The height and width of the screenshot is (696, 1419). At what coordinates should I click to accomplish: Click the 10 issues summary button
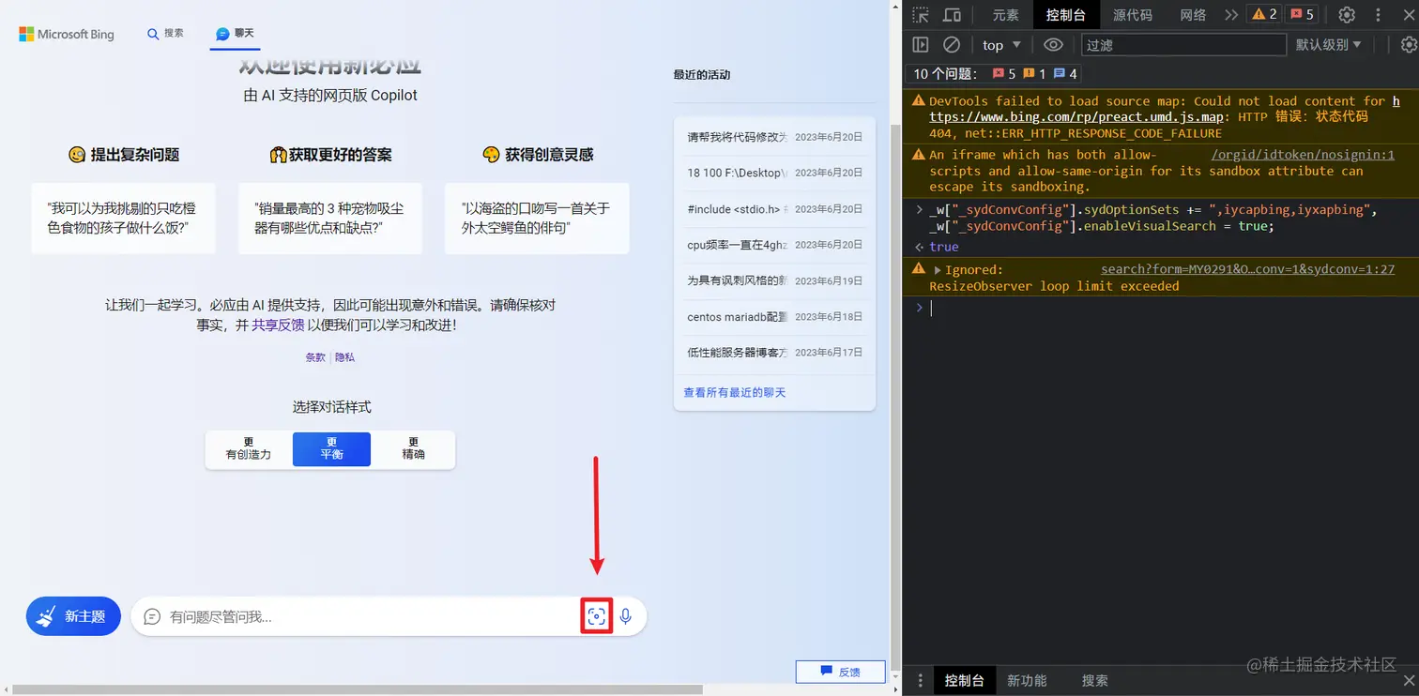pyautogui.click(x=994, y=73)
